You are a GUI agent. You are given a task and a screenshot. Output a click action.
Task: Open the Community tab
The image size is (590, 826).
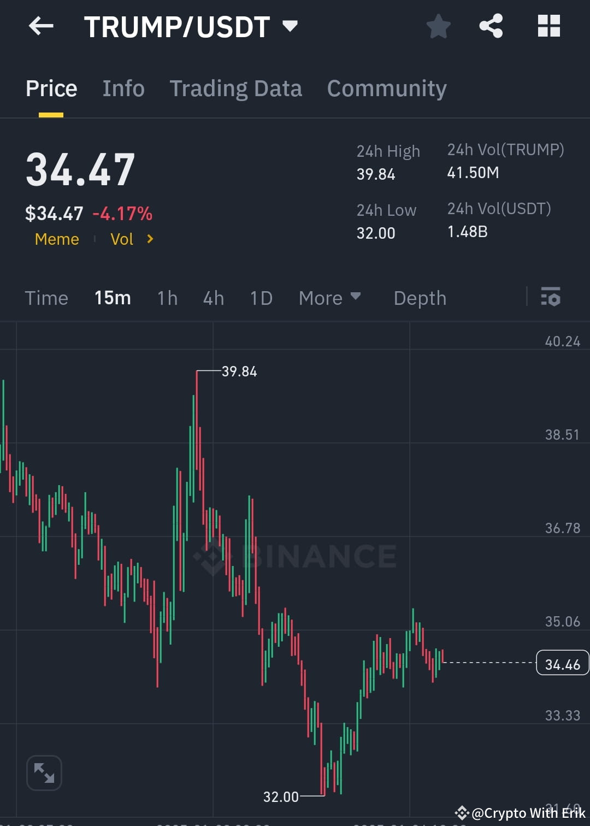(x=387, y=88)
